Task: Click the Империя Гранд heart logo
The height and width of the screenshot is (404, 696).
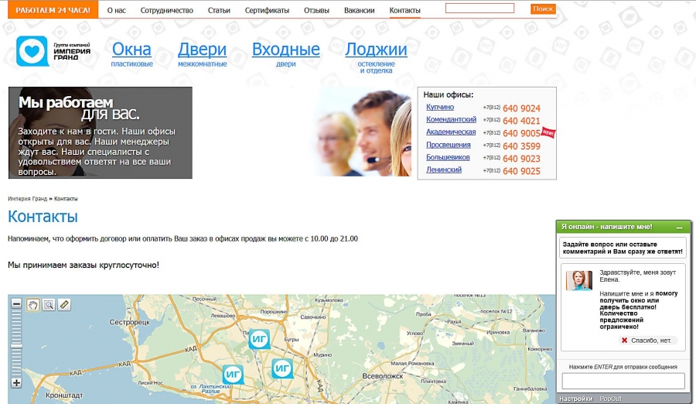Action: click(32, 51)
